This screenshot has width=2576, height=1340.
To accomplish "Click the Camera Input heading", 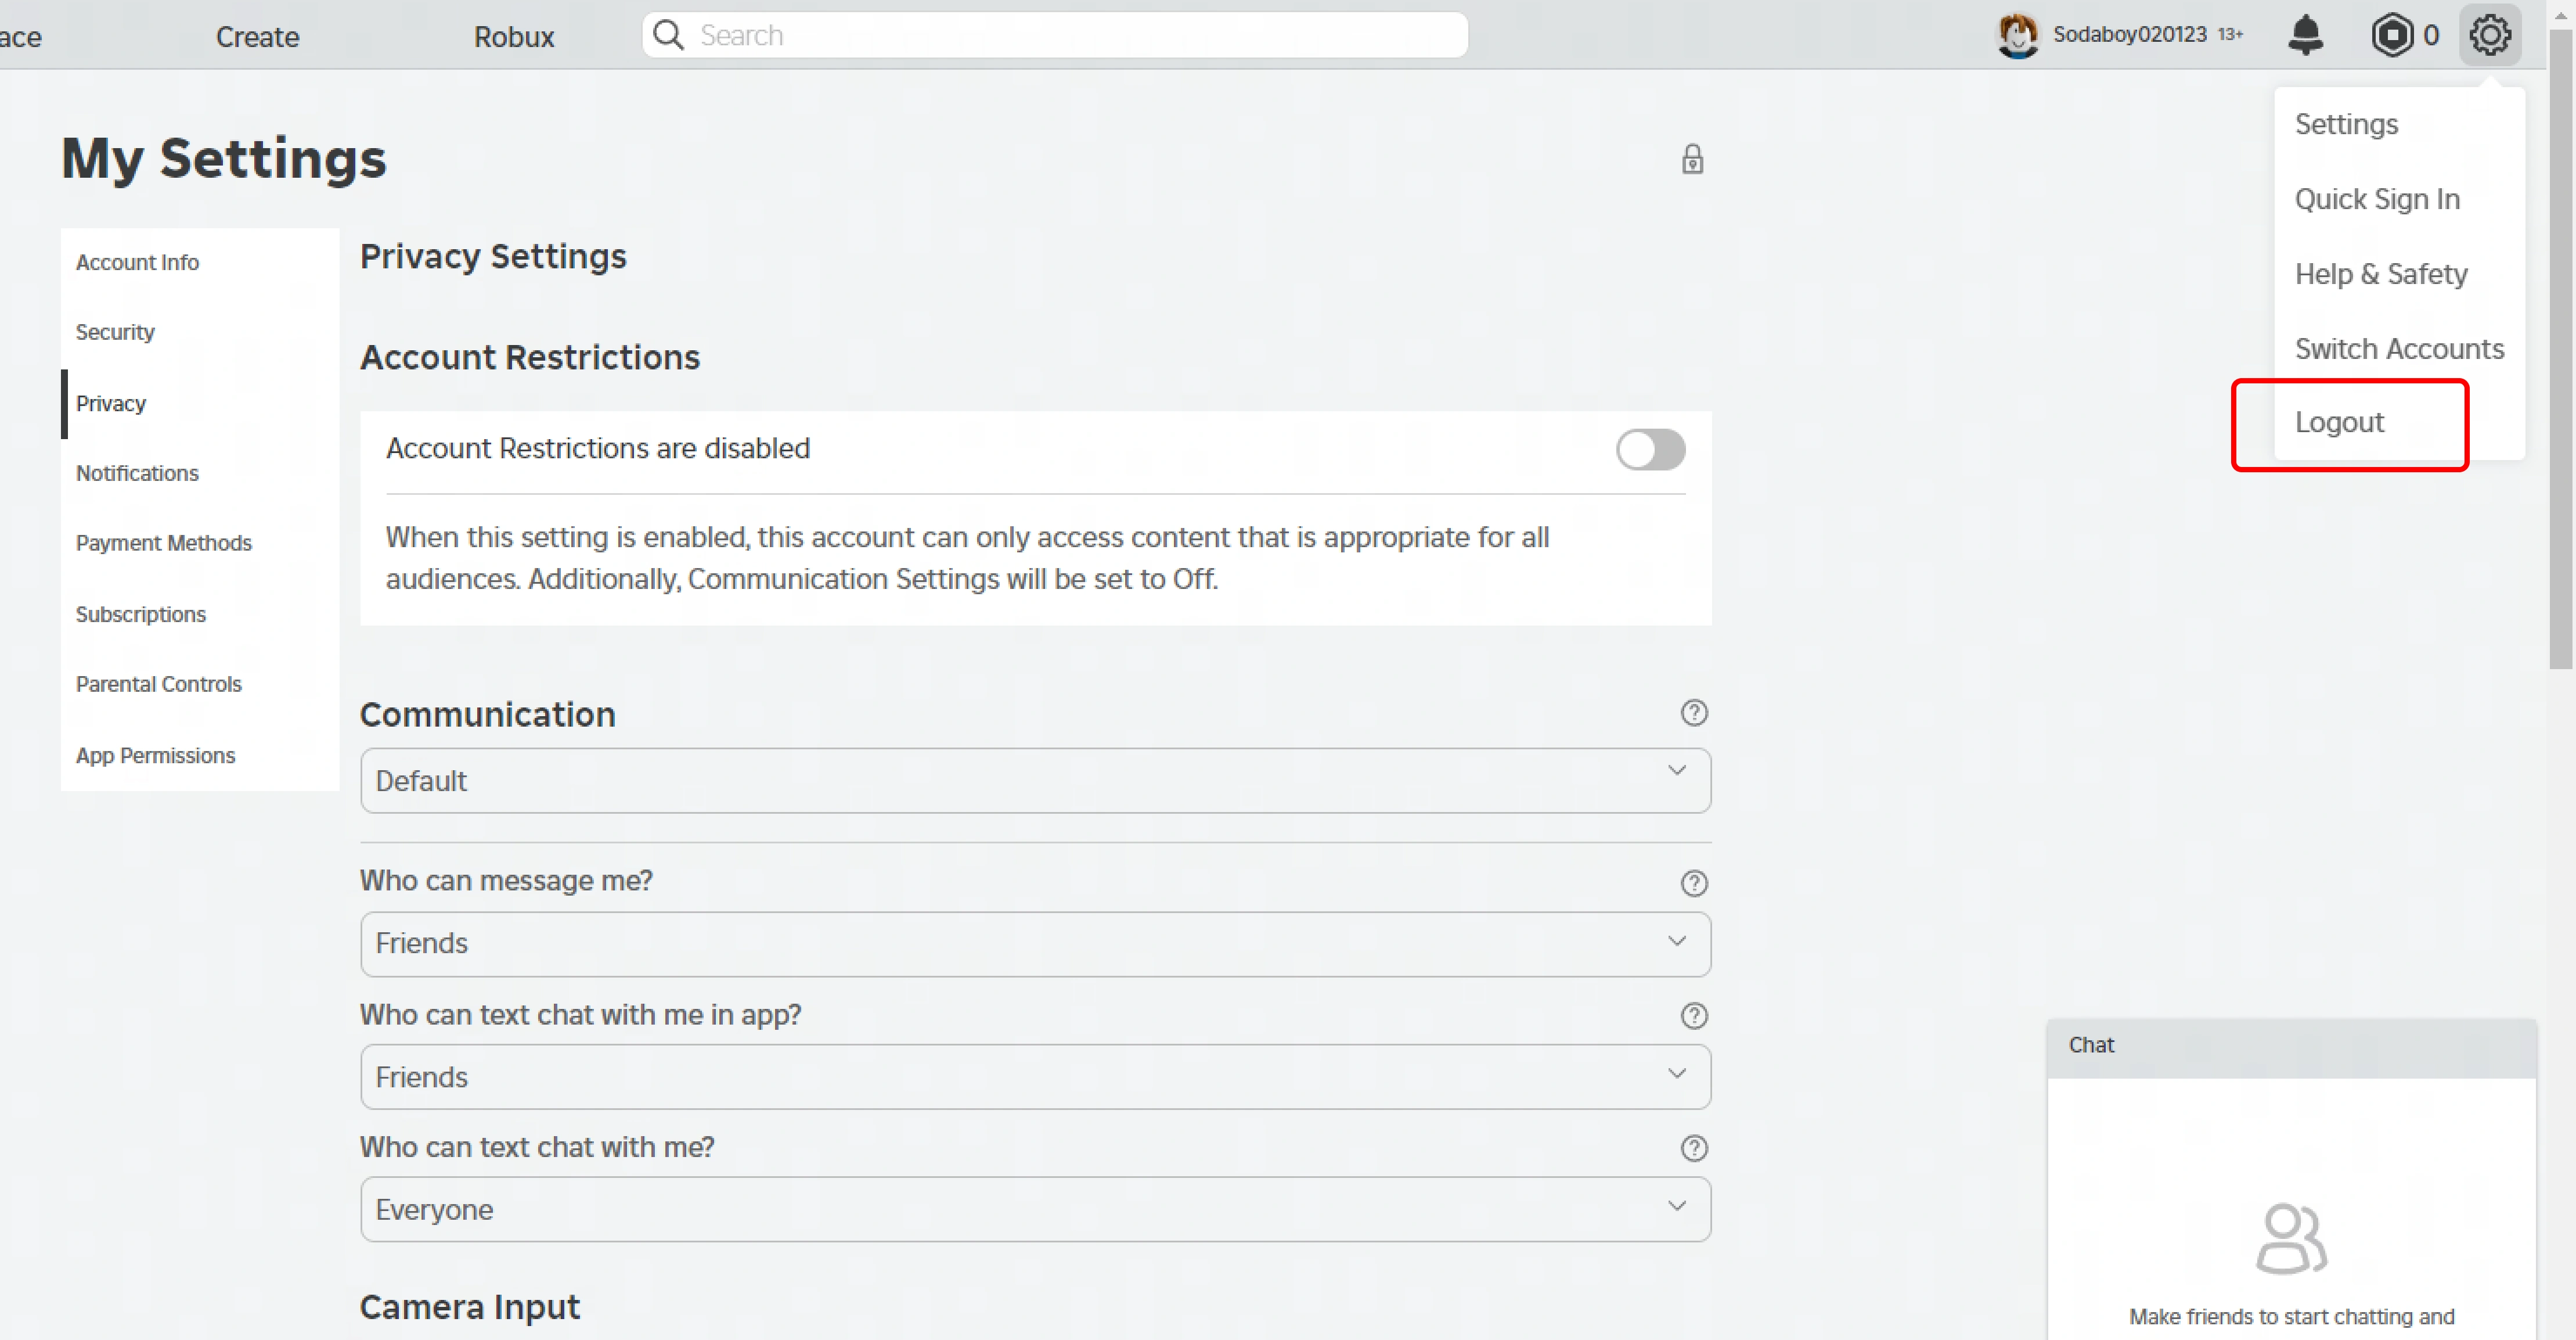I will pyautogui.click(x=470, y=1307).
